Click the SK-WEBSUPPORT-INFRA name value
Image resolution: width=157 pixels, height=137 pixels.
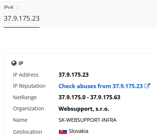tap(87, 120)
